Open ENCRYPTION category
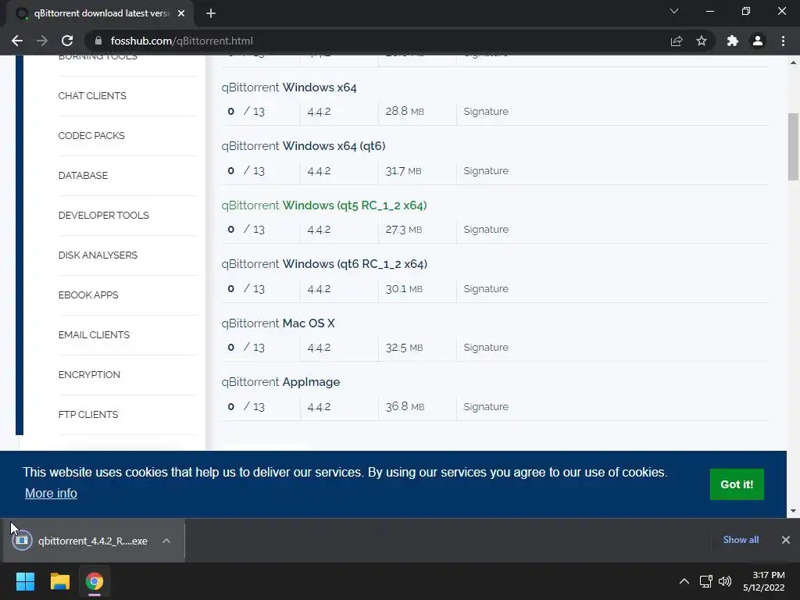 (89, 374)
